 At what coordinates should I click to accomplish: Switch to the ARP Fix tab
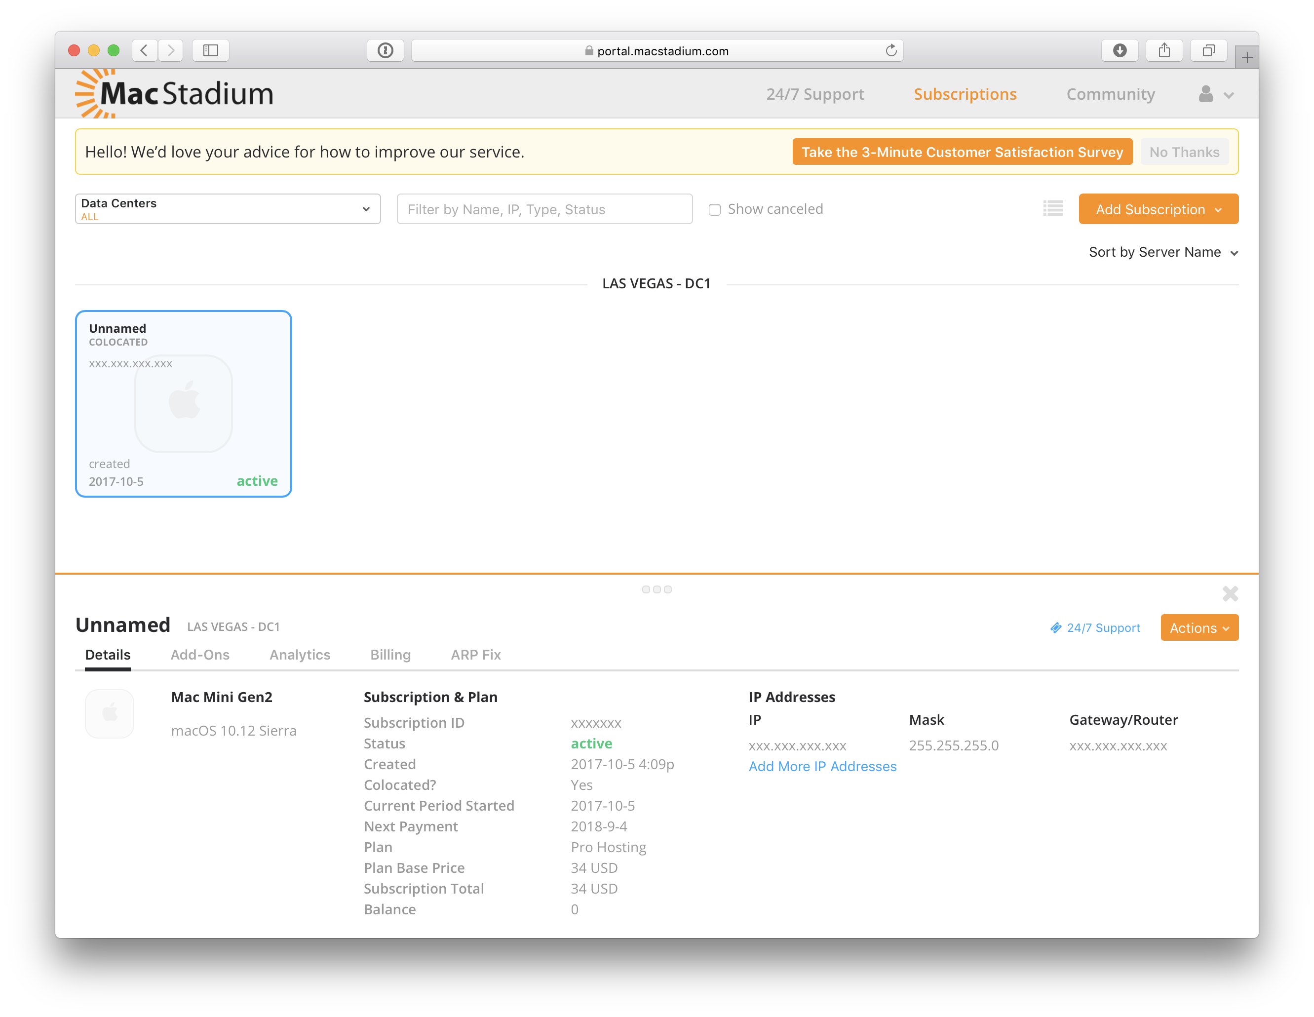475,655
